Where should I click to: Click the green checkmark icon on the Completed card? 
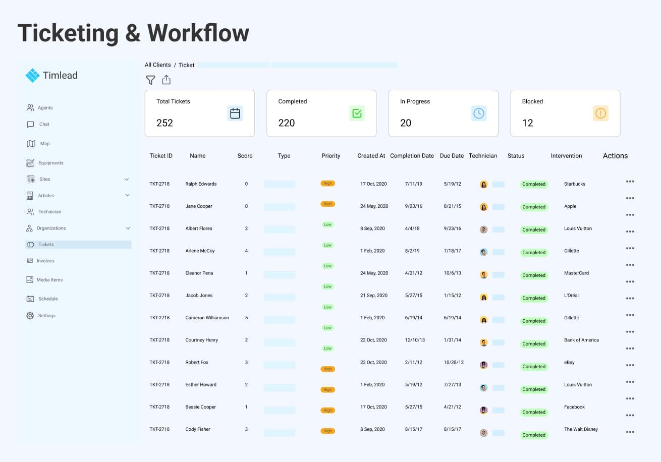click(357, 113)
